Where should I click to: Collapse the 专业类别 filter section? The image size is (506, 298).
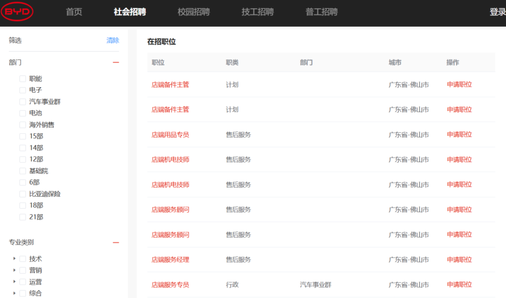point(116,242)
